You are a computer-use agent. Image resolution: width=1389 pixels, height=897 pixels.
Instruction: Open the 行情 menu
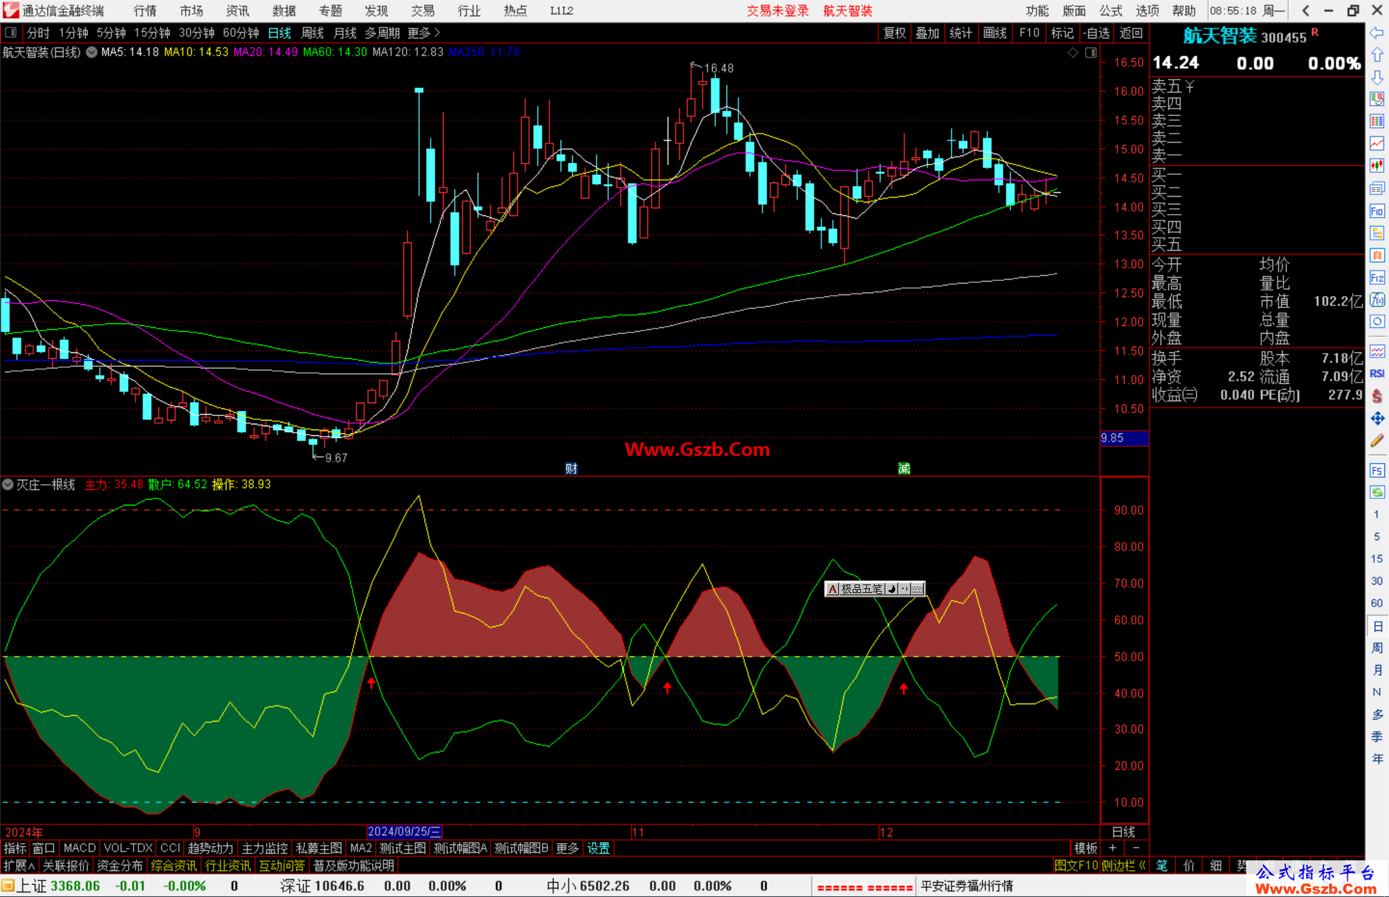pos(145,11)
